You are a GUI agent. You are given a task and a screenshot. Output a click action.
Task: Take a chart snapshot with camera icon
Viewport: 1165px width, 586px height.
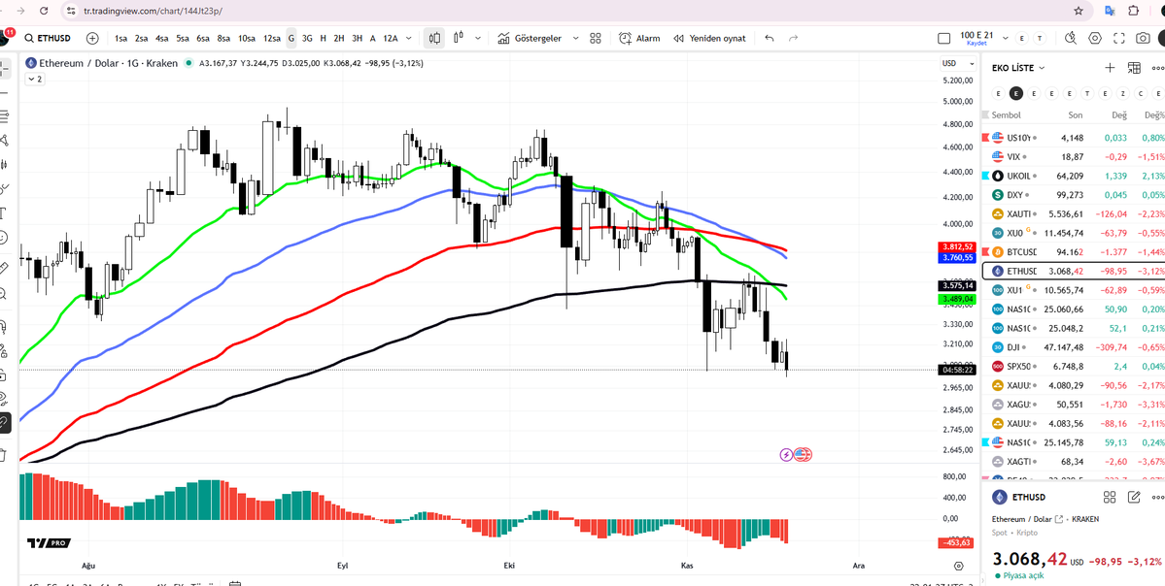tap(1142, 38)
